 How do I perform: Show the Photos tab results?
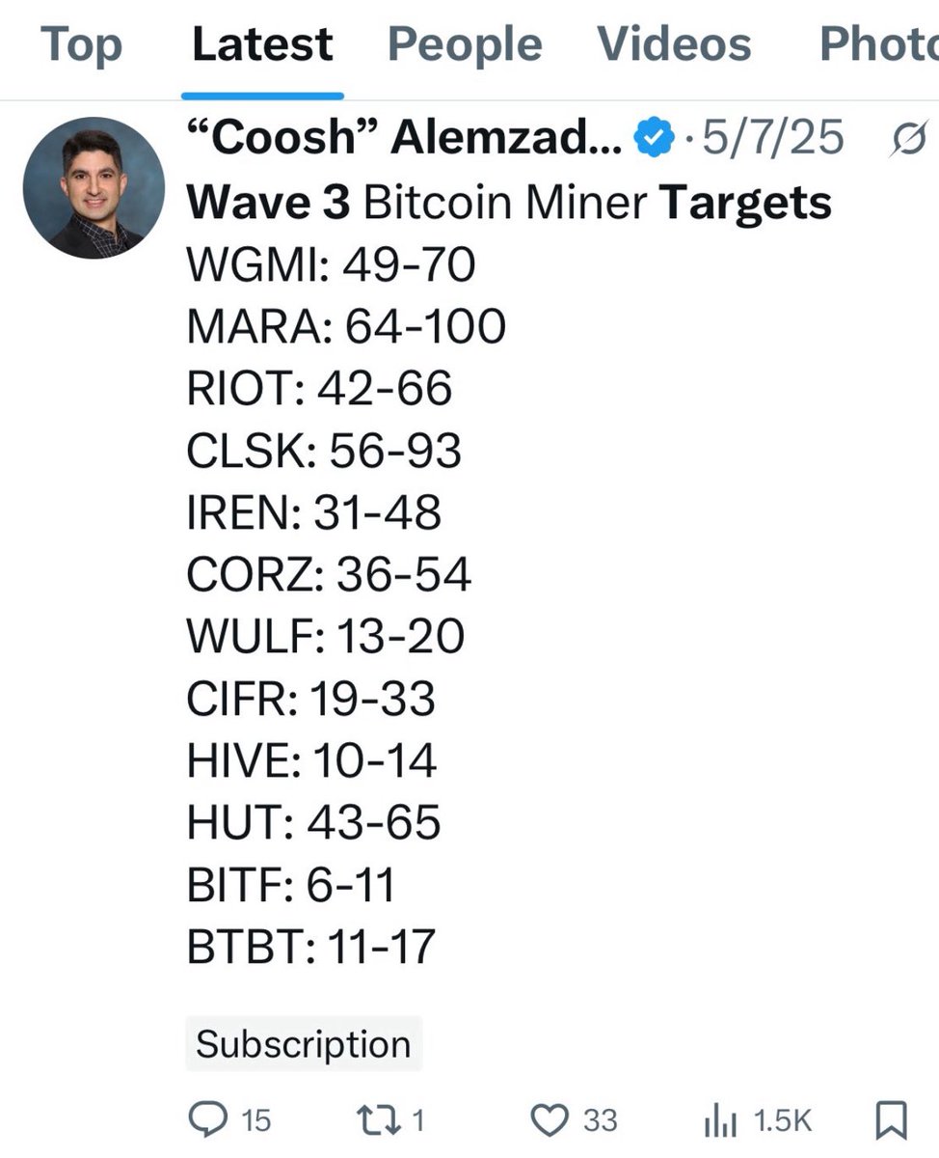877,45
